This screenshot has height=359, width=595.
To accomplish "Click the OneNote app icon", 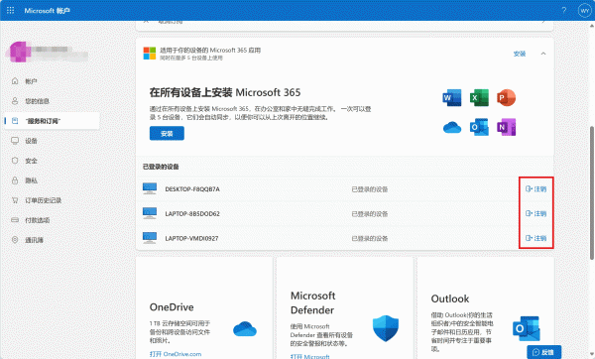I will tap(506, 127).
